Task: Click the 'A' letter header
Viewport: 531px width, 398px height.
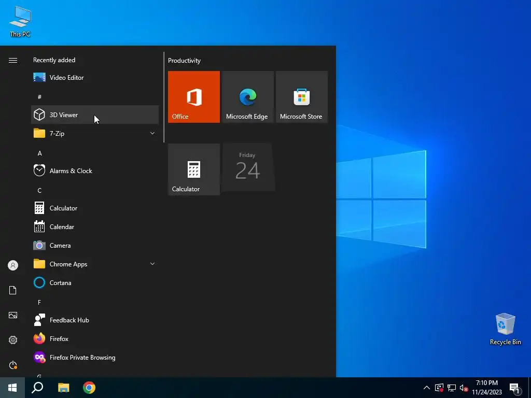Action: 39,153
